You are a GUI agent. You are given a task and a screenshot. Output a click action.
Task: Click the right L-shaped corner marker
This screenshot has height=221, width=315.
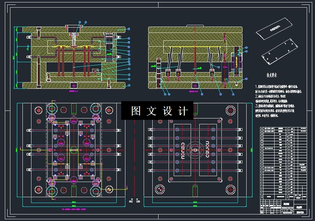[x=138, y=200]
